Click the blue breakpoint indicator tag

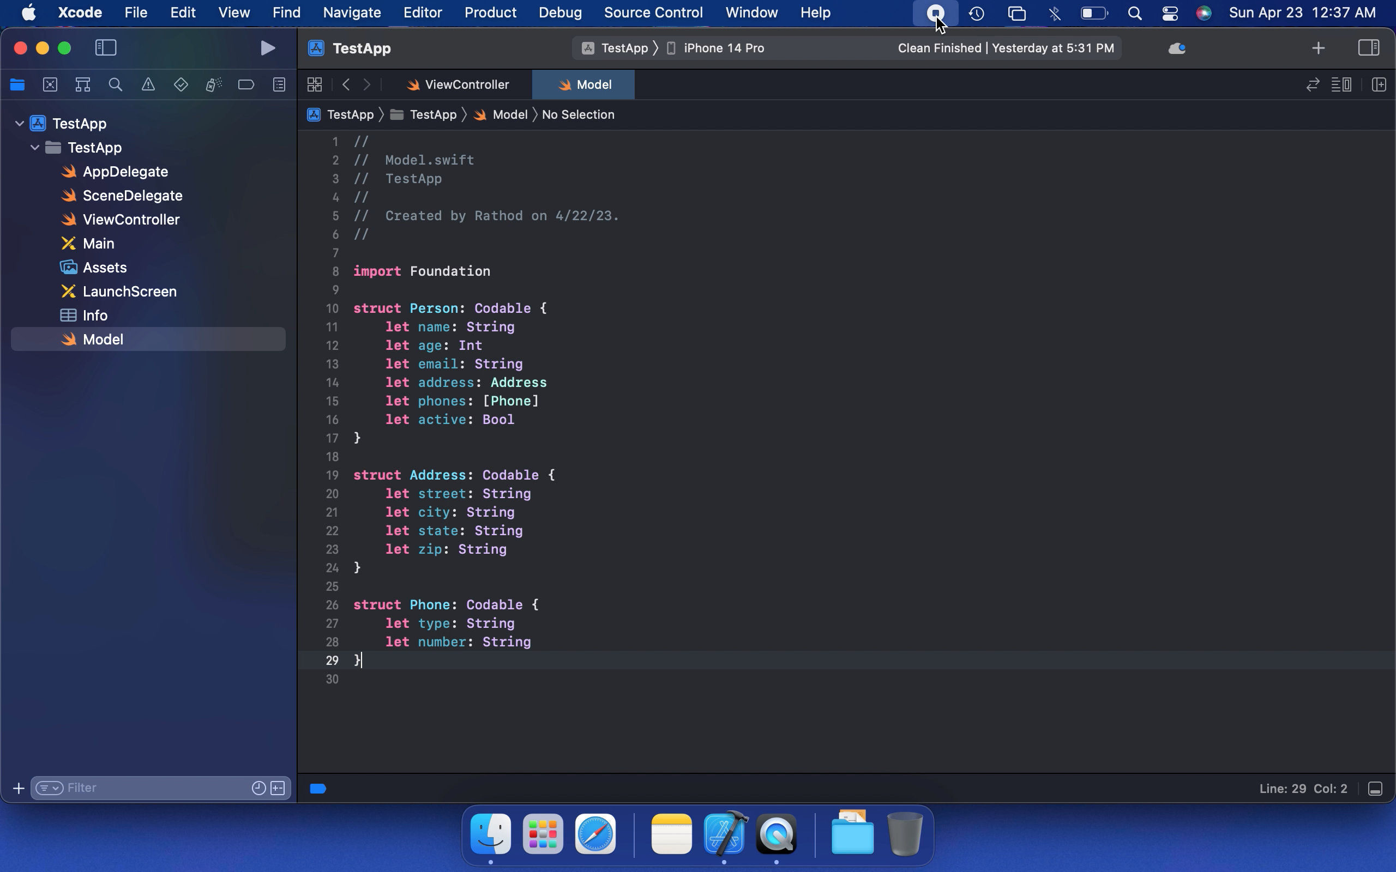[318, 789]
